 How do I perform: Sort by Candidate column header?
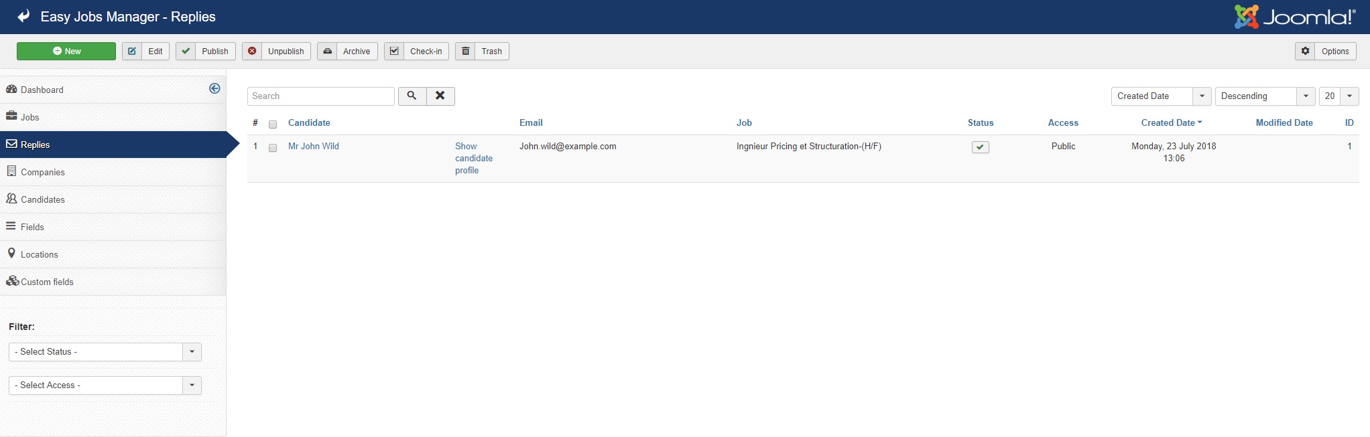pyautogui.click(x=309, y=122)
